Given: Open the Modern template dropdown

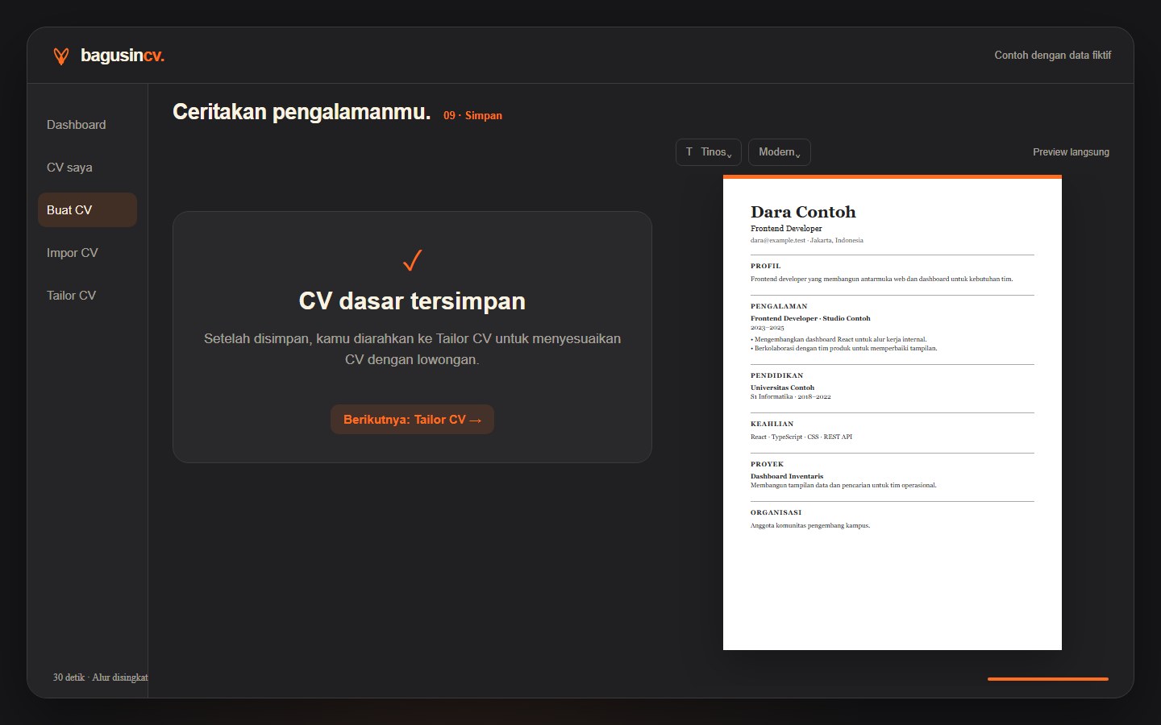Looking at the screenshot, I should pyautogui.click(x=780, y=152).
